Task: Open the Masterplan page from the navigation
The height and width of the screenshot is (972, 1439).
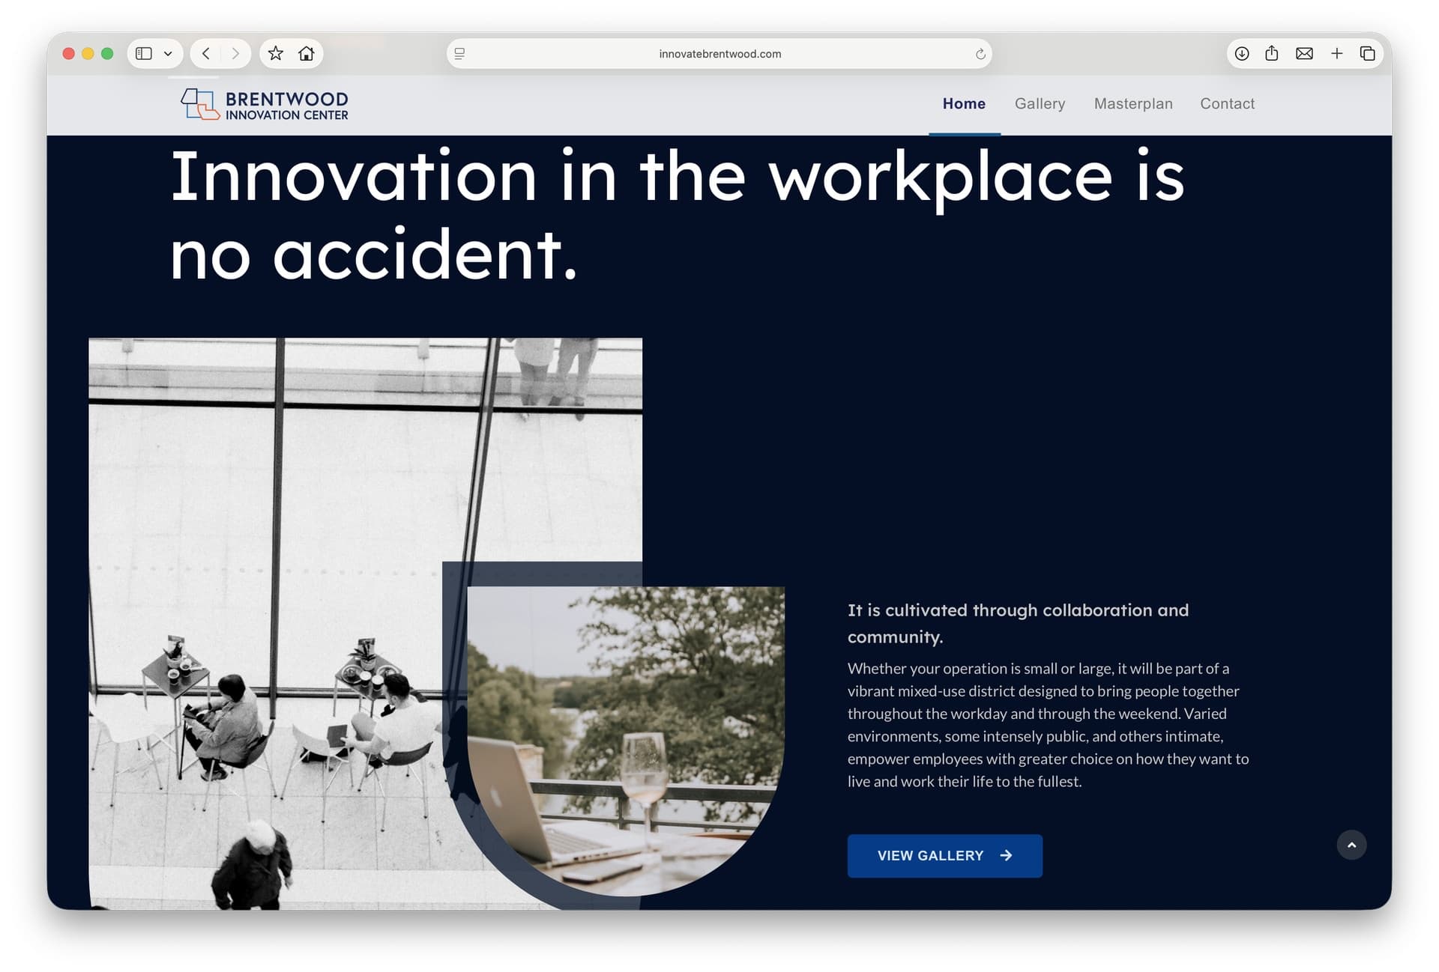Action: pos(1133,103)
